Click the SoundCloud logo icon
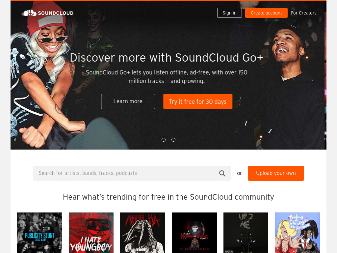337x253 pixels. click(29, 13)
